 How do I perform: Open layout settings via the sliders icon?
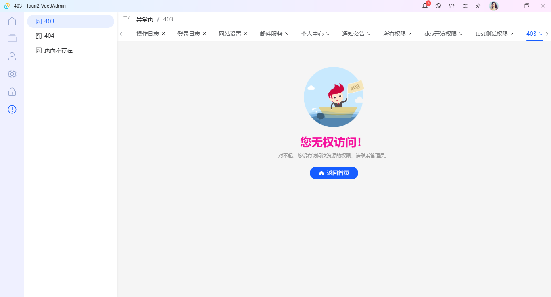[x=465, y=6]
